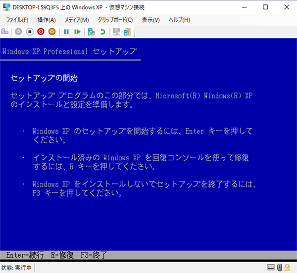The width and height of the screenshot is (297, 273).
Task: Click the Windows XP Professional セットアップ title
Action: point(70,51)
